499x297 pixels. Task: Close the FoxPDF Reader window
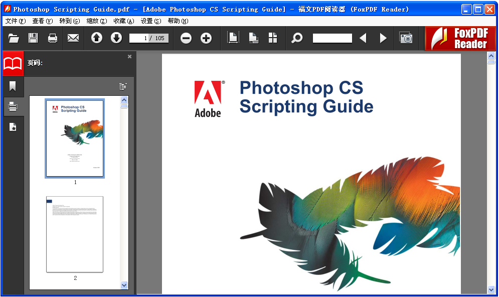click(x=489, y=9)
